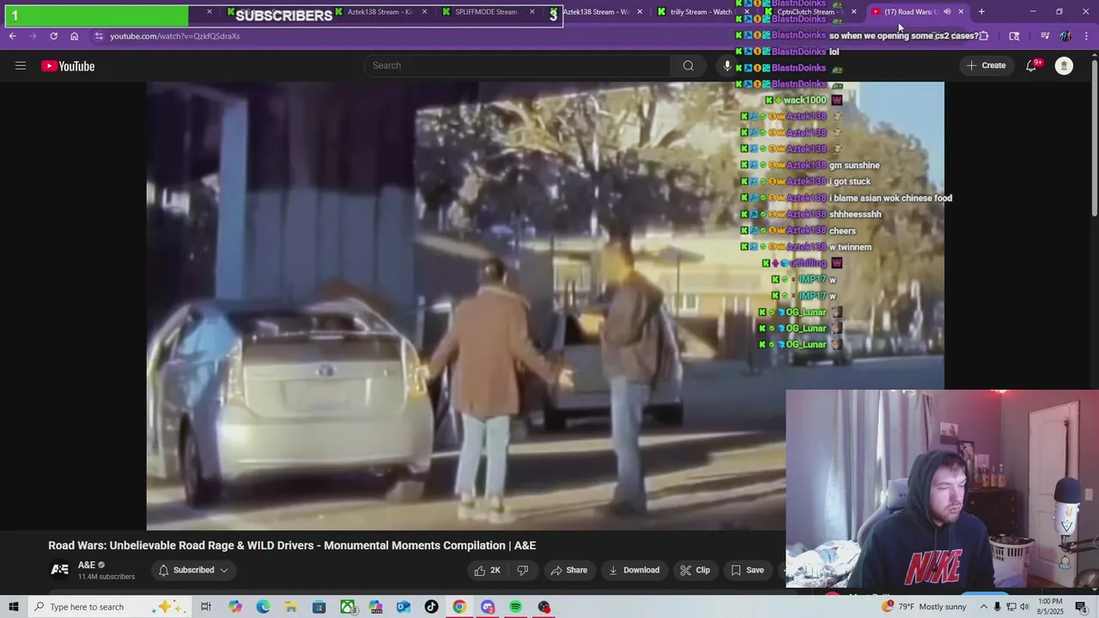Open the Xbox app on the taskbar

coord(347,607)
